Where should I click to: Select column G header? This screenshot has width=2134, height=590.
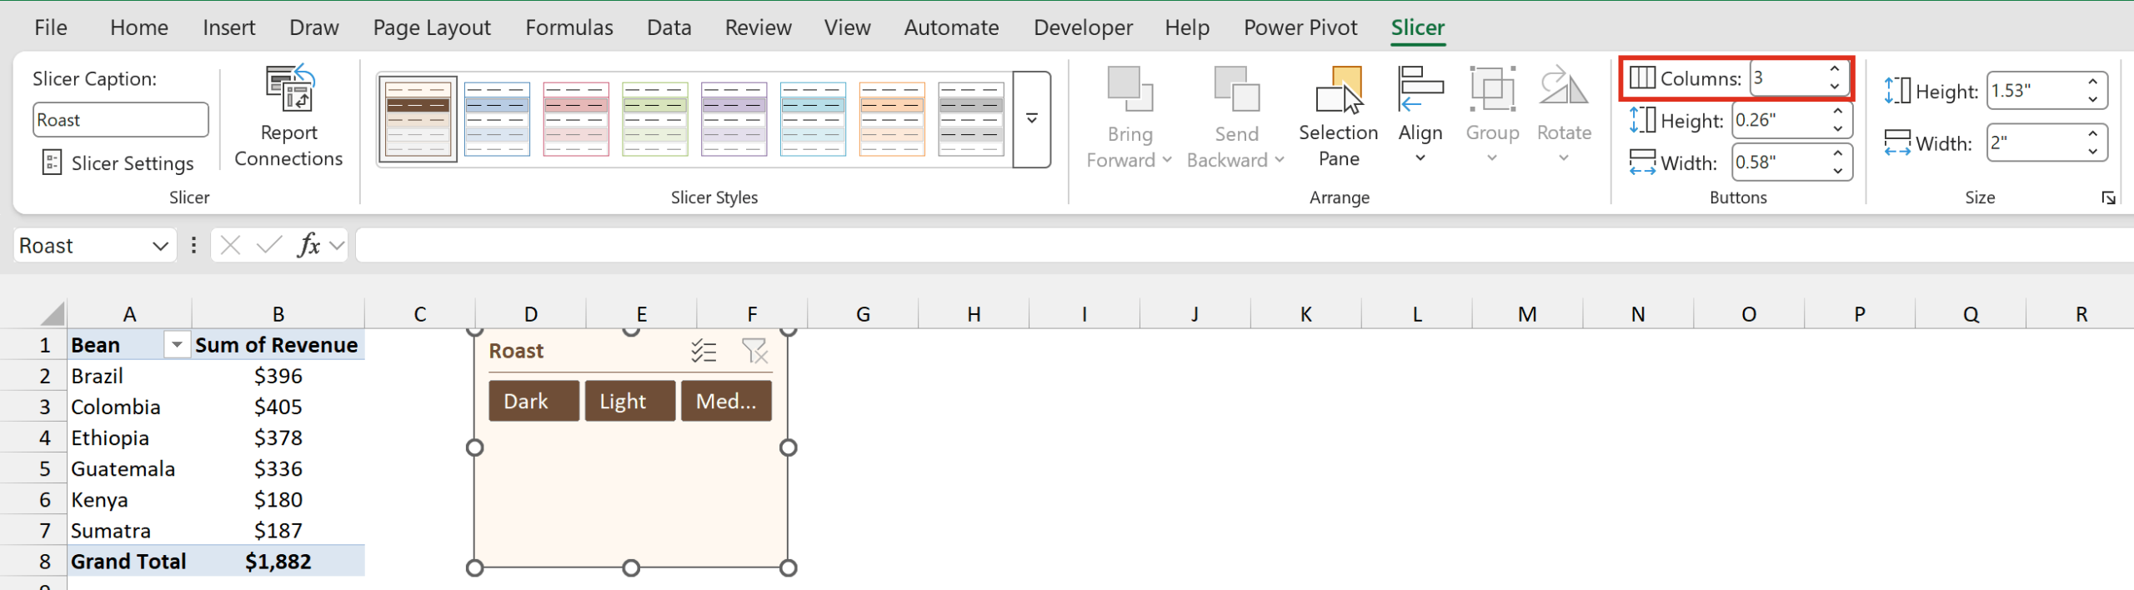863,314
